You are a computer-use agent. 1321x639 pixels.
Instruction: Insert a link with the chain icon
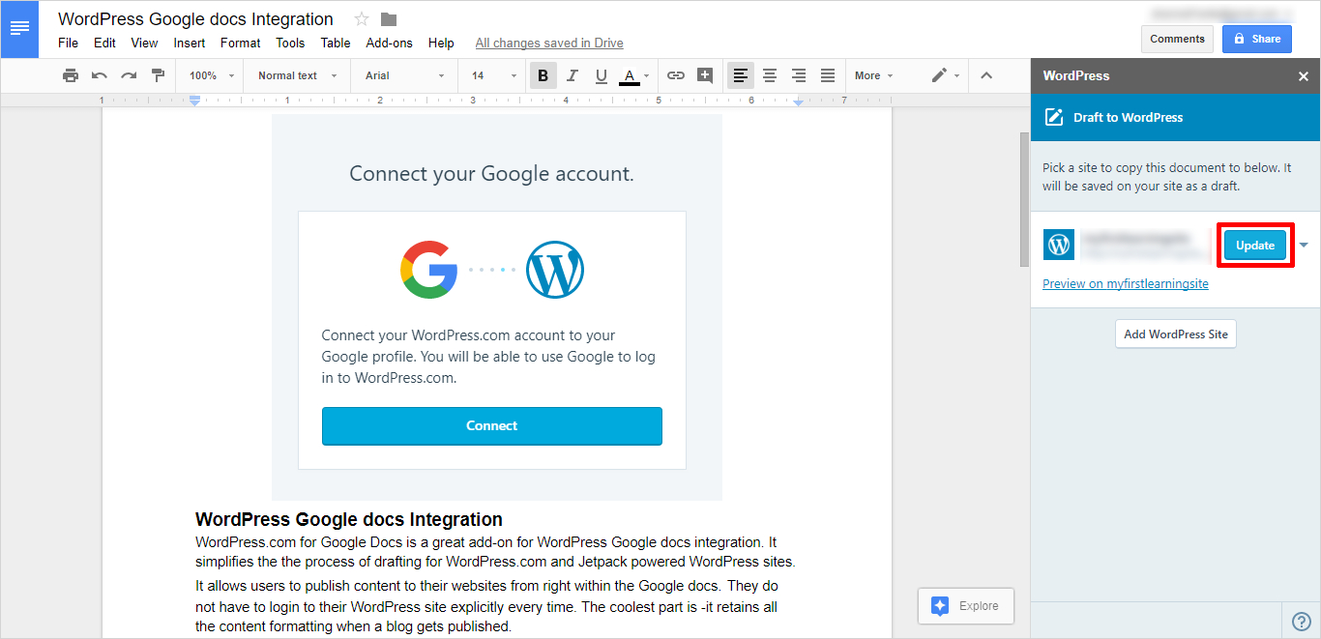coord(676,75)
